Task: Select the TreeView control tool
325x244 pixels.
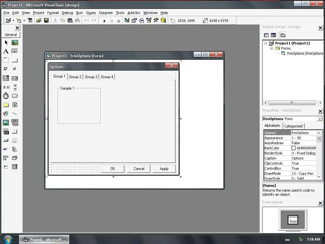Action: (15, 149)
